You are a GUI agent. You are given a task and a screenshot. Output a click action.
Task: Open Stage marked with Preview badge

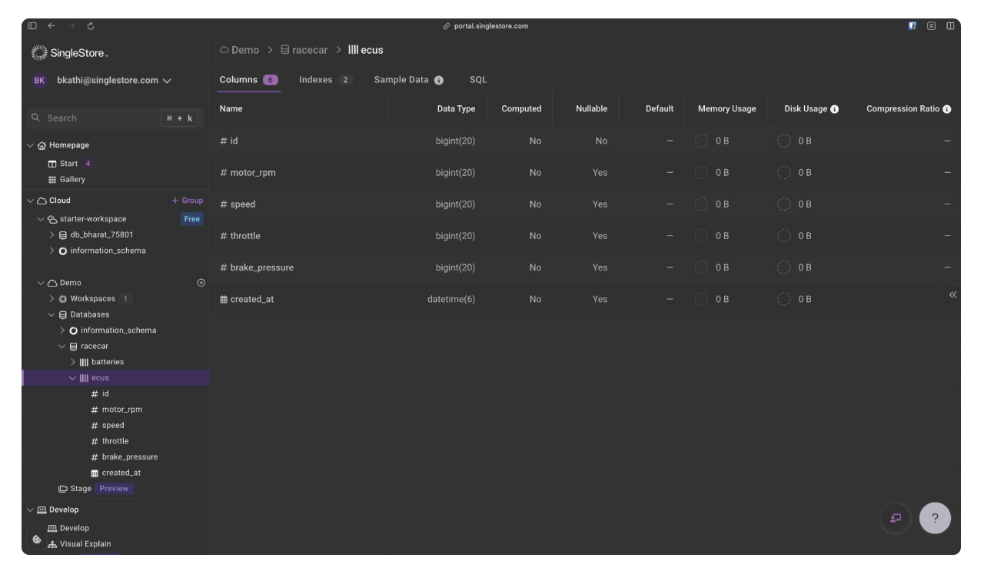coord(79,488)
